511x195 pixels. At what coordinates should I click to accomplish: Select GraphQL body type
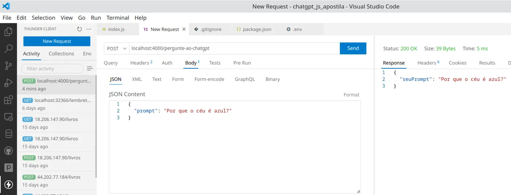tap(245, 79)
